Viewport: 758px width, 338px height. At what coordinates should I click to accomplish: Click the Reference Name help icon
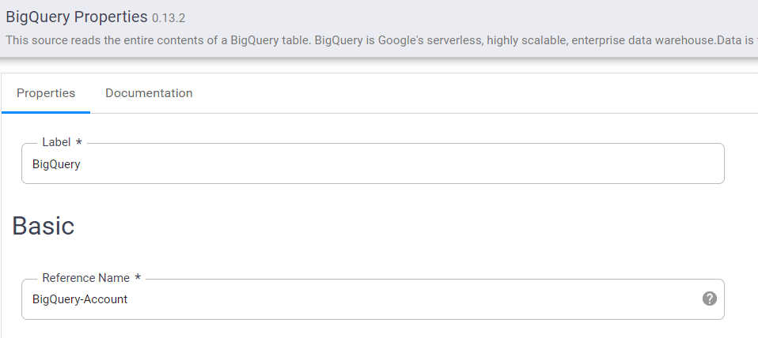pyautogui.click(x=710, y=299)
